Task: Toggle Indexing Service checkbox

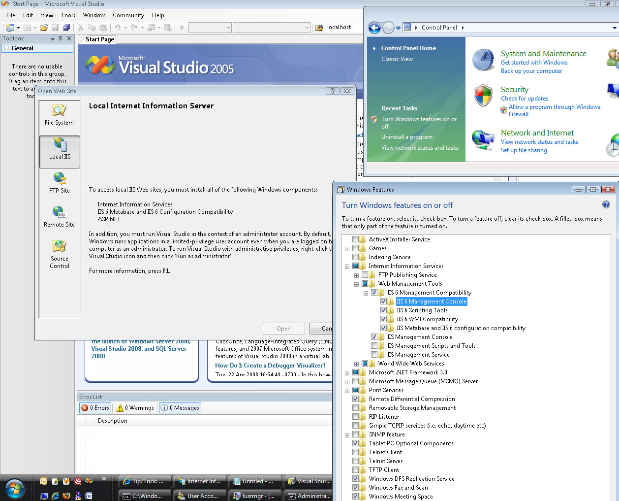Action: tap(356, 257)
